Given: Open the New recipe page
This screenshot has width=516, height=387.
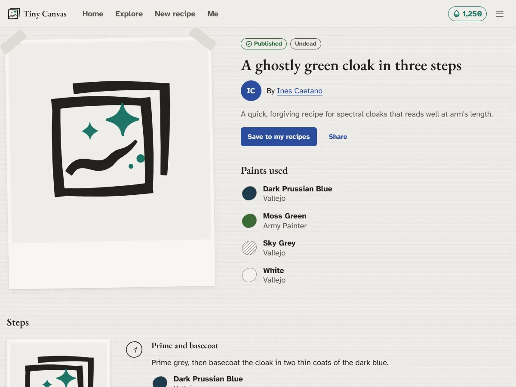Looking at the screenshot, I should (x=175, y=14).
